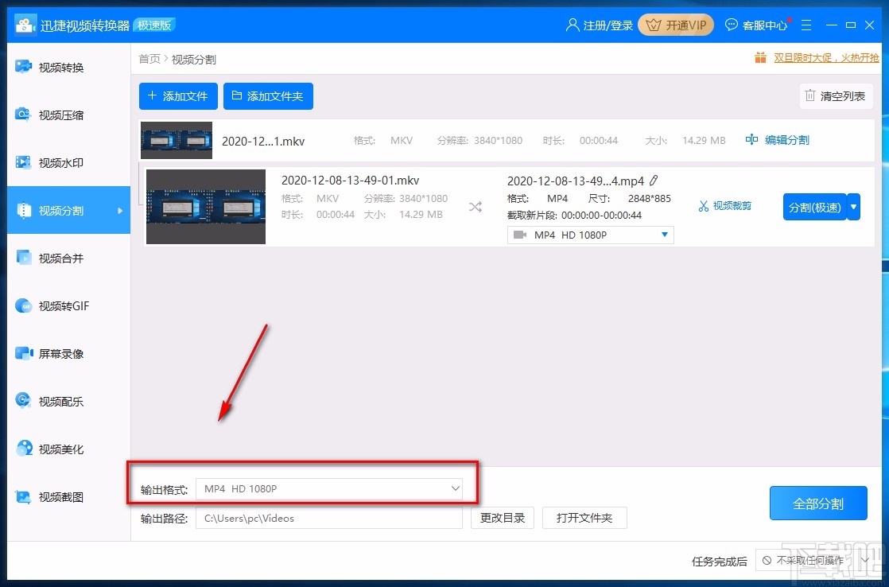The height and width of the screenshot is (587, 889).
Task: Open the 视频转GIF converter
Action: pos(60,305)
